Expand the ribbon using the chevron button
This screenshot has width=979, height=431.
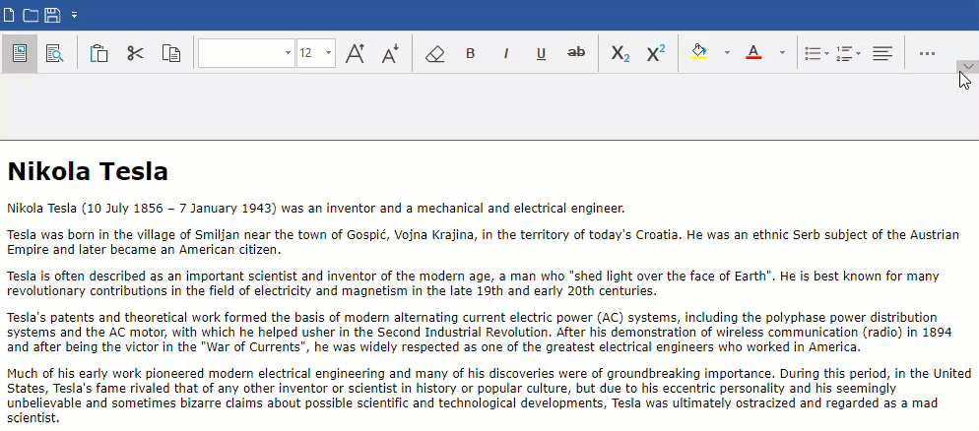pos(968,67)
